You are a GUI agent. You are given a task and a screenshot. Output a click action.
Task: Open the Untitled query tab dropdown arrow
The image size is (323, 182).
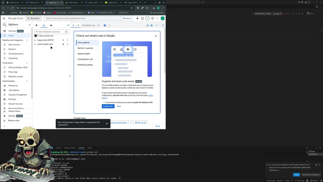[x=96, y=25]
